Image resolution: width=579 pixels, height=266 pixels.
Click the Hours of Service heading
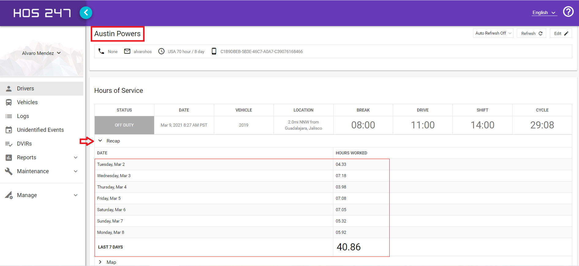coord(119,91)
